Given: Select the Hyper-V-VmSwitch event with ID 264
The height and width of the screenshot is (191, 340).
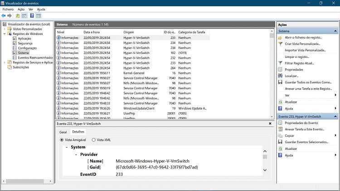Looking at the screenshot, I should pyautogui.click(x=133, y=68).
